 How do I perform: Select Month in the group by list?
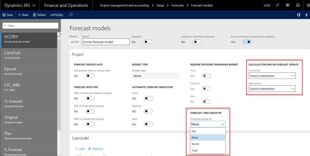coord(196,144)
